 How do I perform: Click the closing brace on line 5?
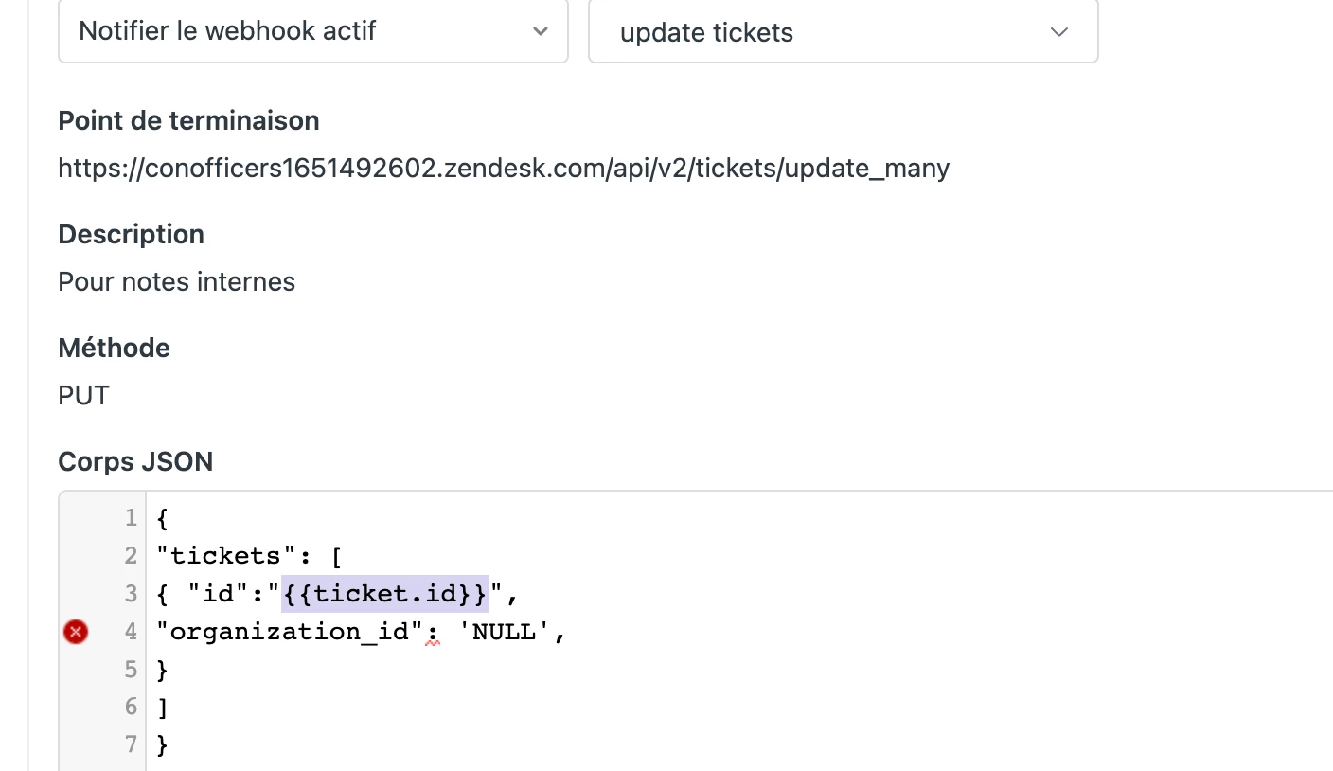(162, 670)
